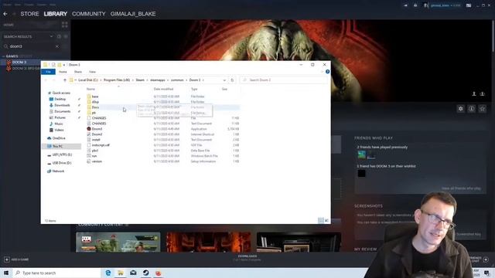The width and height of the screenshot is (495, 278).
Task: Click the ADD A GAME button
Action: point(16,259)
